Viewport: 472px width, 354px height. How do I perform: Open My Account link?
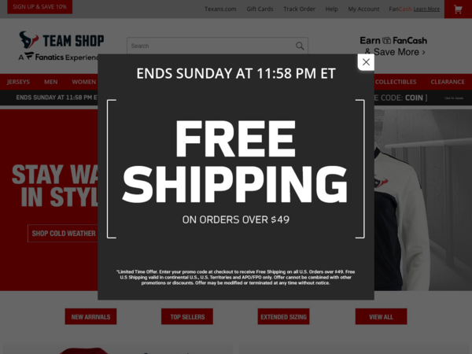[x=363, y=9]
